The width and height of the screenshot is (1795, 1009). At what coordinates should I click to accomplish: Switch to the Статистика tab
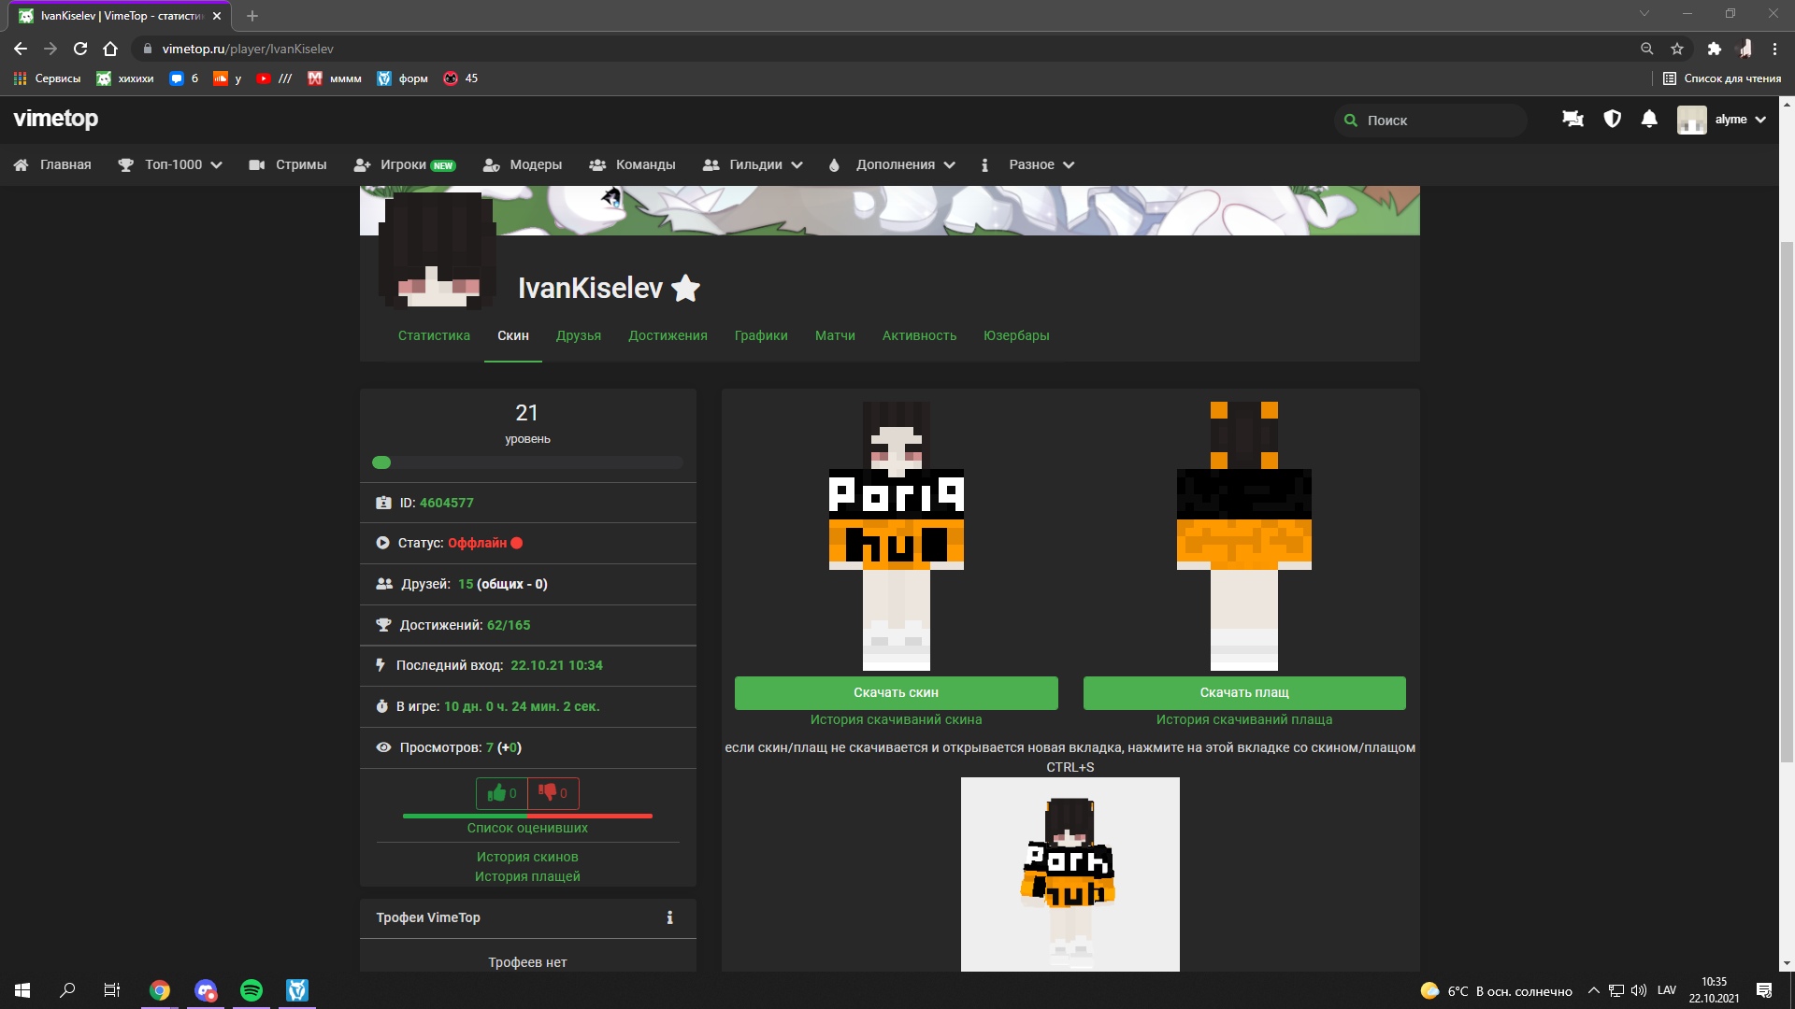click(434, 335)
